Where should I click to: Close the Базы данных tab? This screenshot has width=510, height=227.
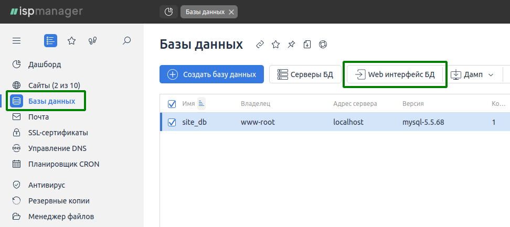[231, 12]
